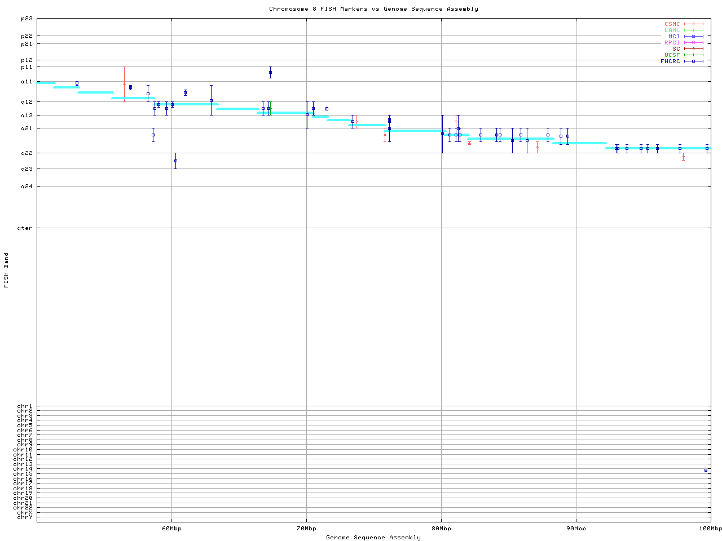
Task: Click the FHCRC legend marker symbol
Action: click(693, 61)
